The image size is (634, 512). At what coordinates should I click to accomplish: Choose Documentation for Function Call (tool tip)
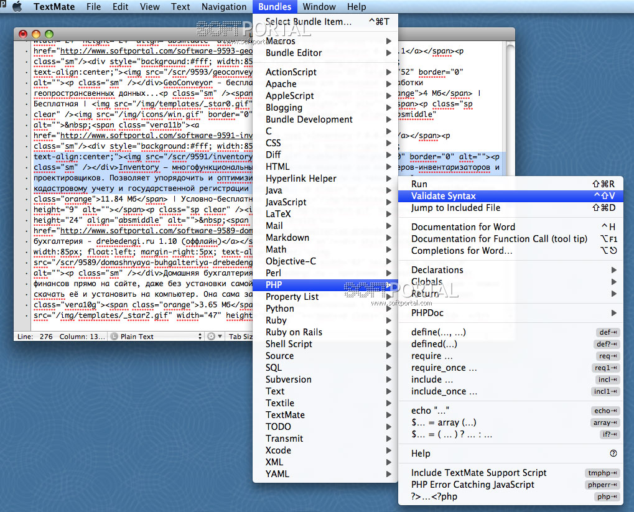tap(511, 239)
